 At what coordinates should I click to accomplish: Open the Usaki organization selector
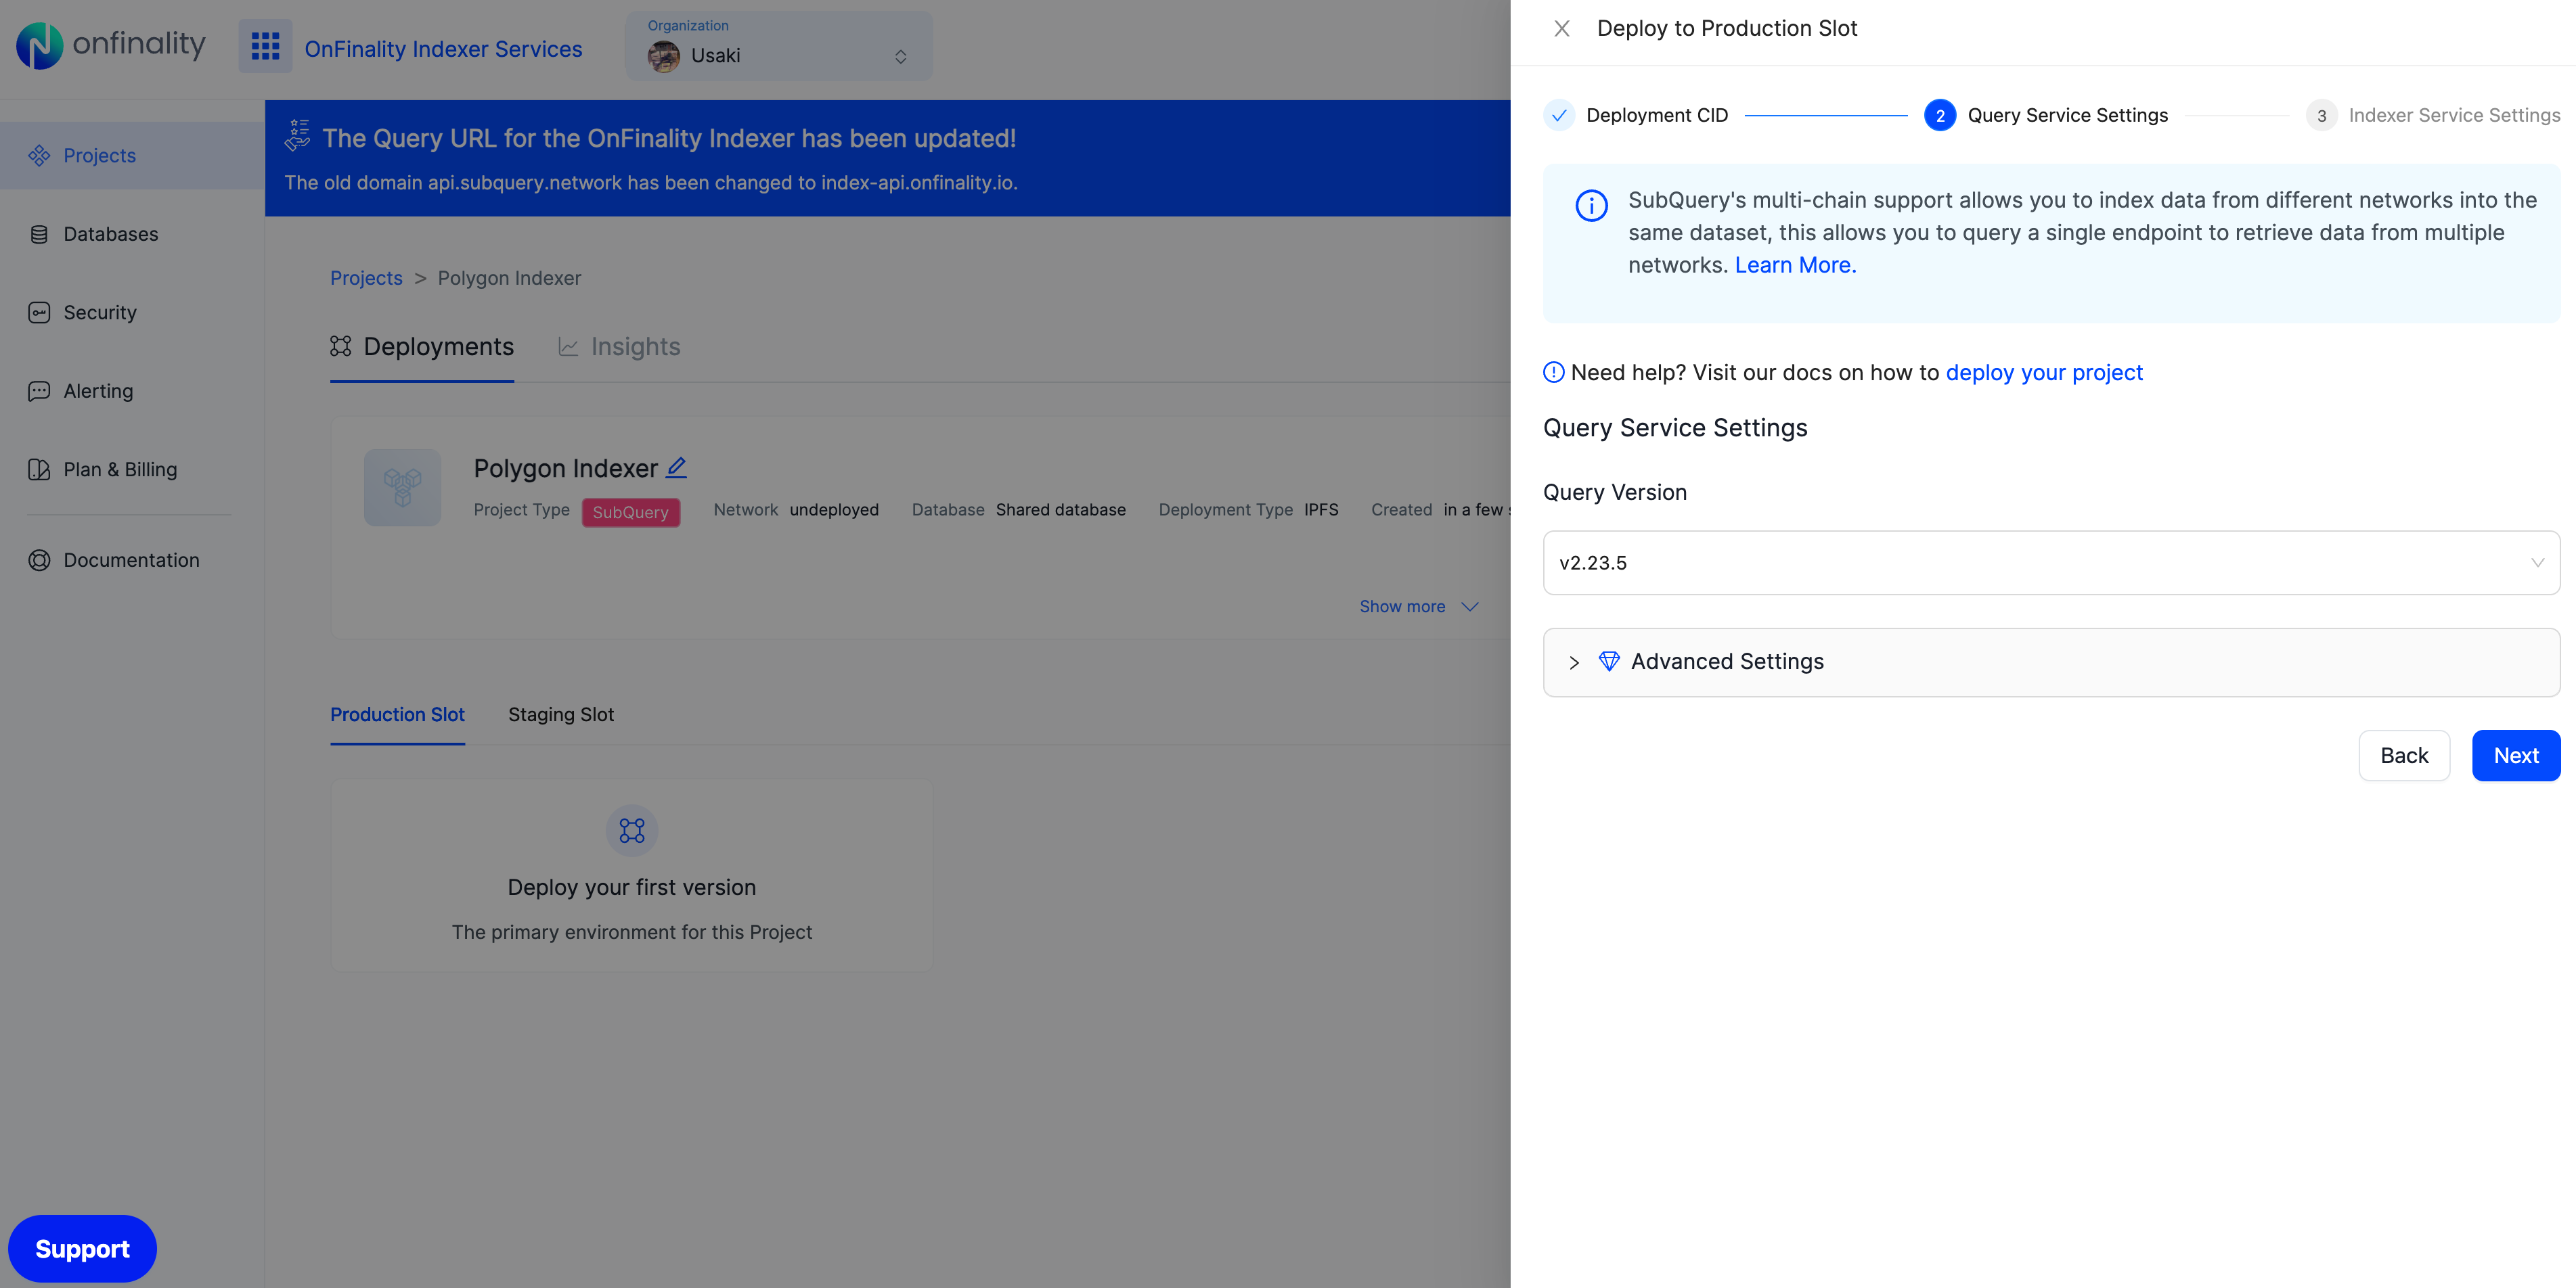(x=778, y=47)
